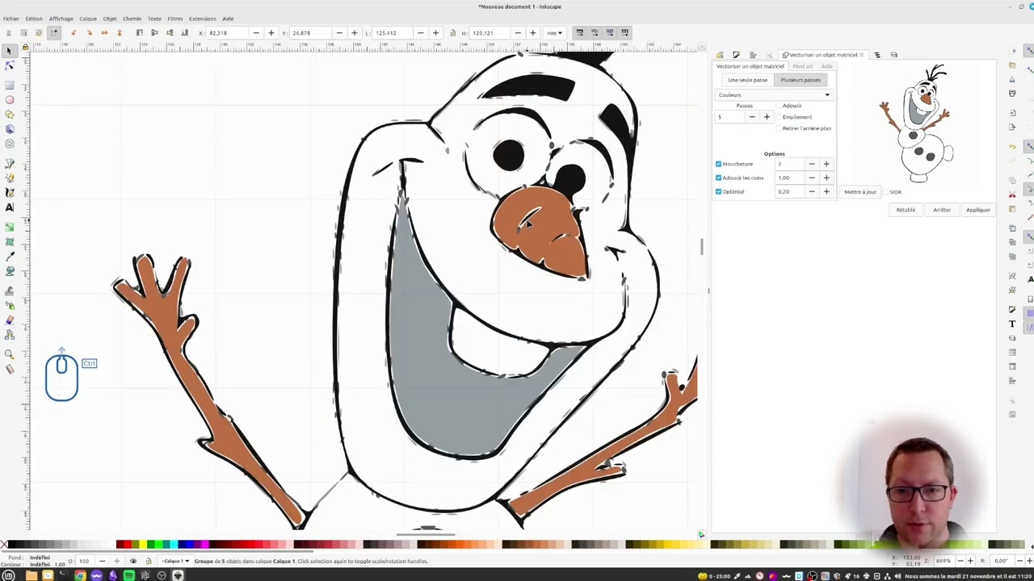Increase the Optimisé value
This screenshot has width=1034, height=581.
[x=826, y=191]
